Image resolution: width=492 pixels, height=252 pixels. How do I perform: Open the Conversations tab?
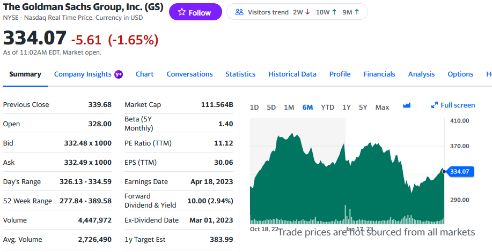pyautogui.click(x=189, y=74)
